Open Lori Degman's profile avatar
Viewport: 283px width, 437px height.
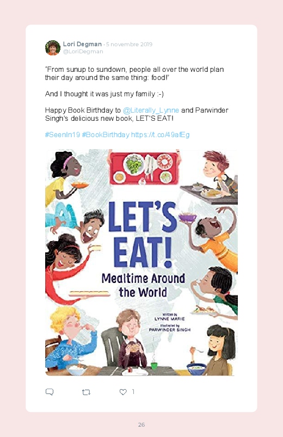click(53, 48)
